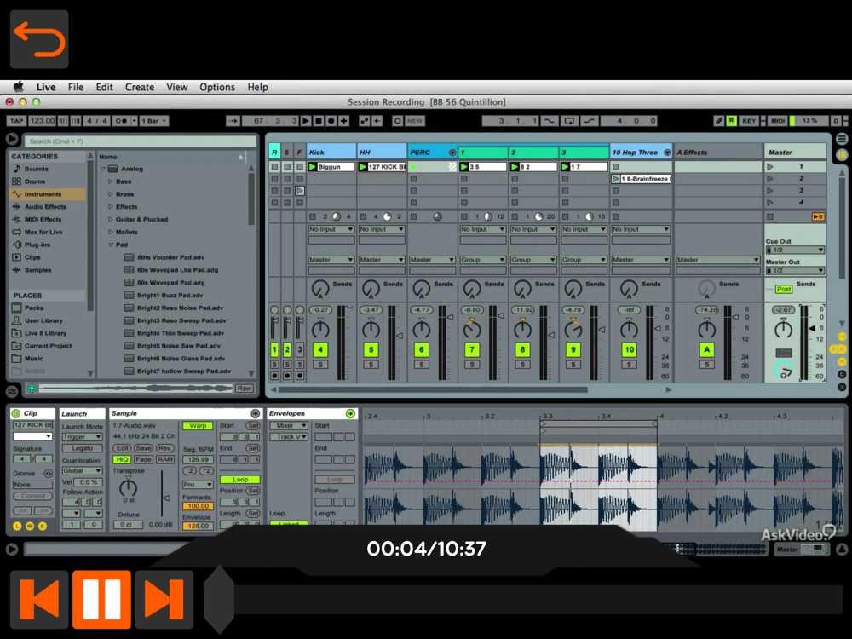Skip to the next video chapter

coord(164,599)
